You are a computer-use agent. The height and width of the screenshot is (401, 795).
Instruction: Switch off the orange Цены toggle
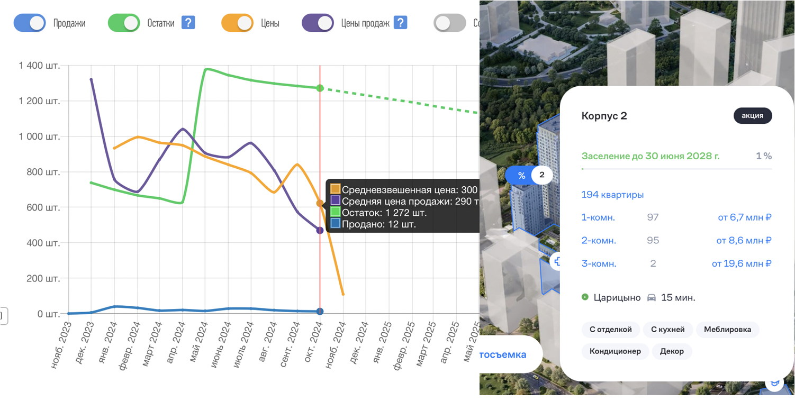click(237, 23)
